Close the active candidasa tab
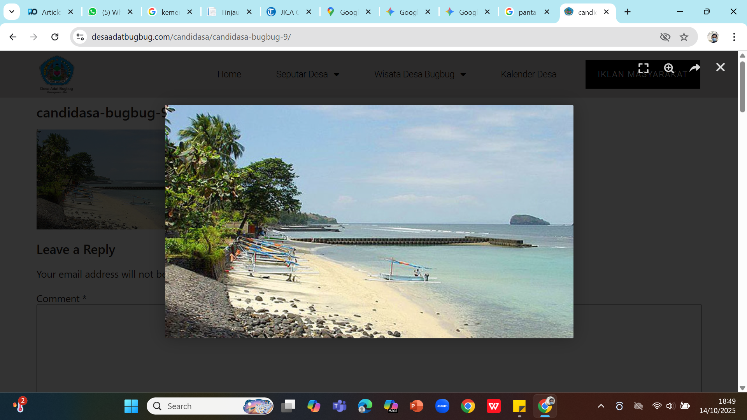 click(x=606, y=12)
